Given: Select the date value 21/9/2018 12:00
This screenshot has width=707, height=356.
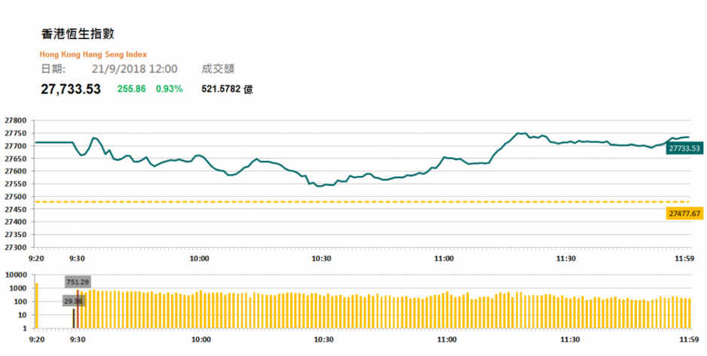Looking at the screenshot, I should [x=134, y=69].
